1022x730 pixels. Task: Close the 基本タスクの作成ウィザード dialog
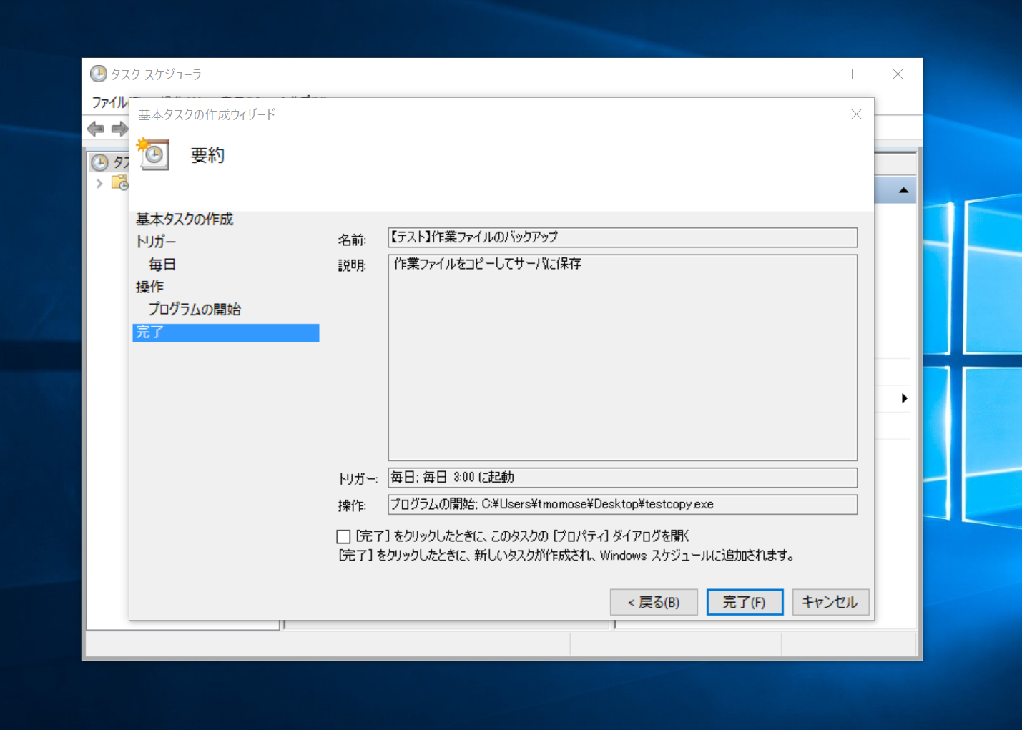click(856, 114)
